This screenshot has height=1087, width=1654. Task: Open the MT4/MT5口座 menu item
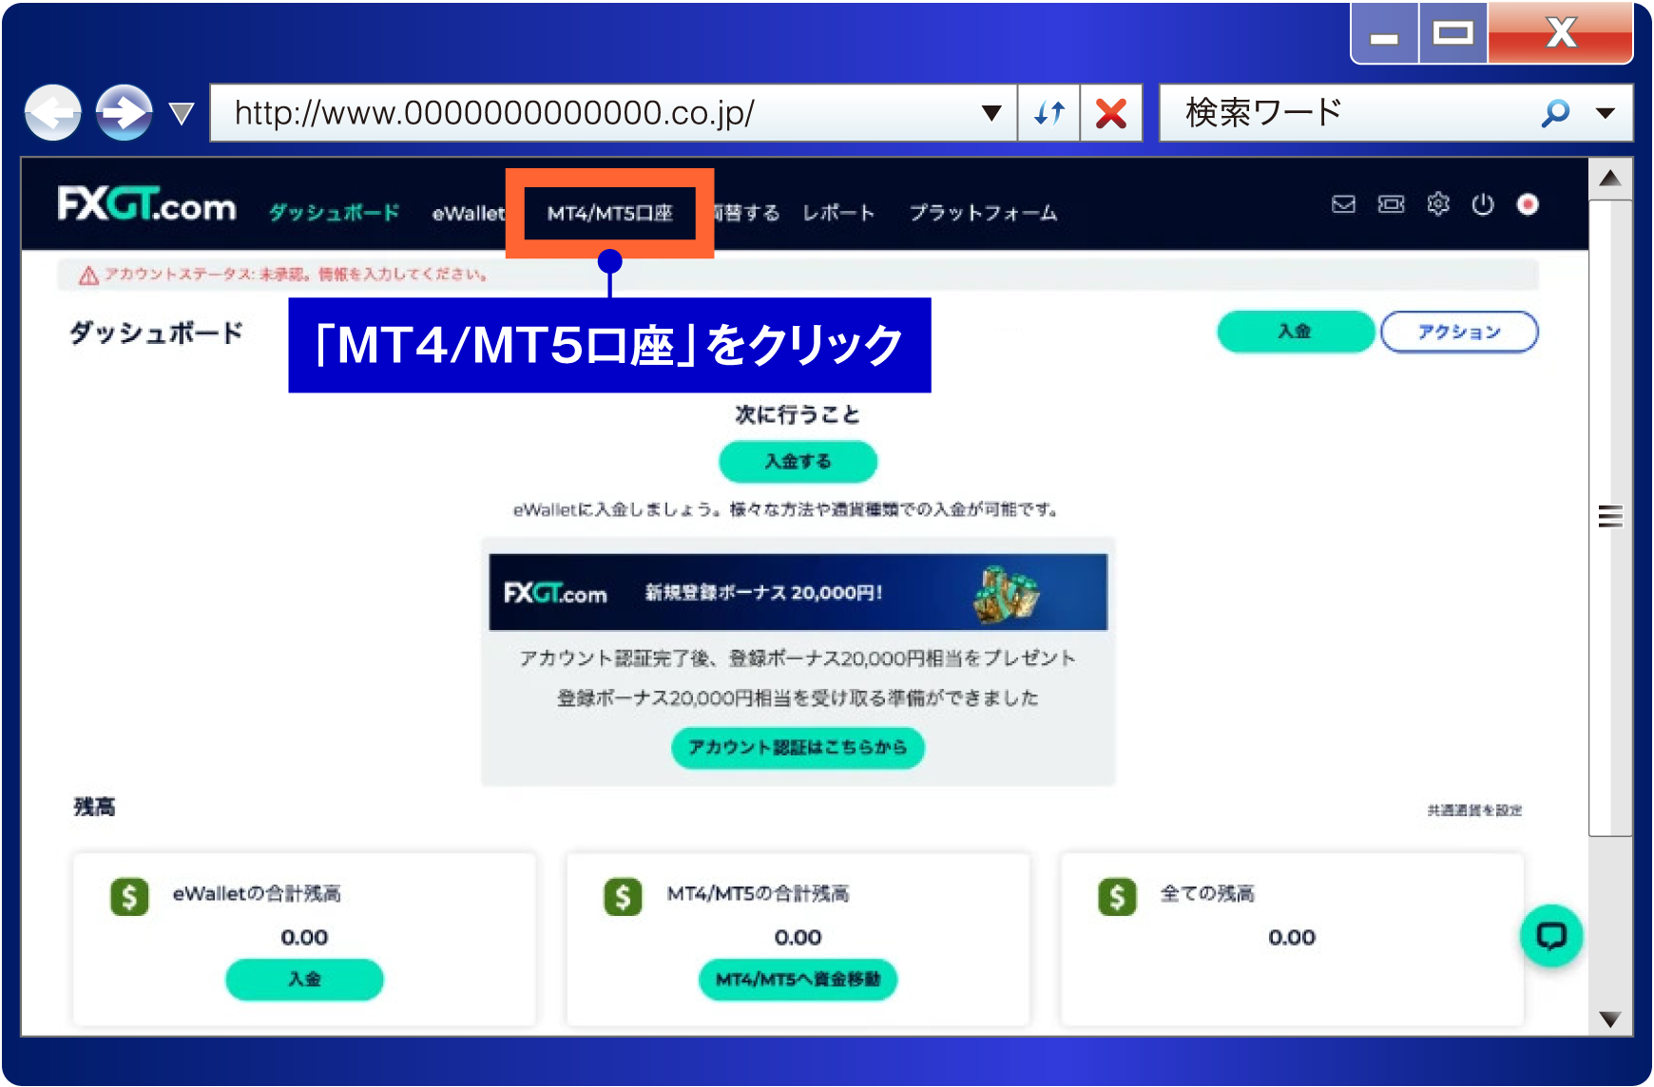click(x=609, y=213)
